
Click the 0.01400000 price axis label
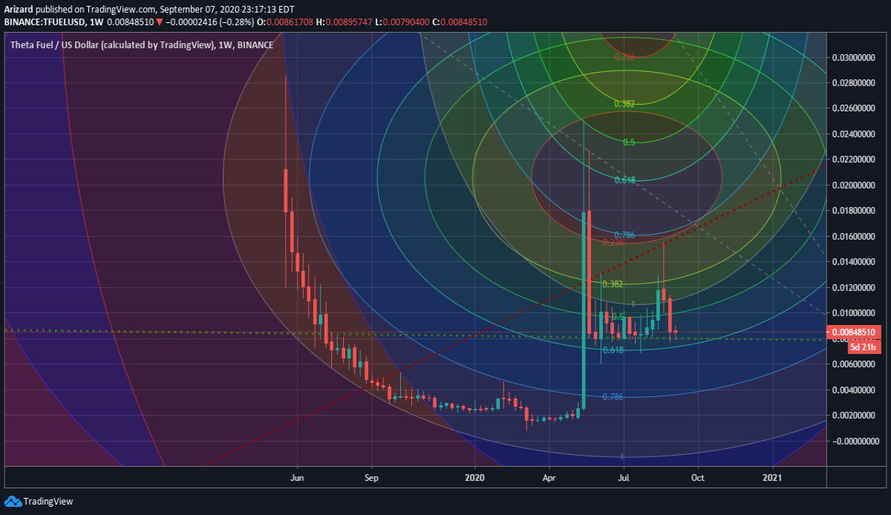coord(853,262)
